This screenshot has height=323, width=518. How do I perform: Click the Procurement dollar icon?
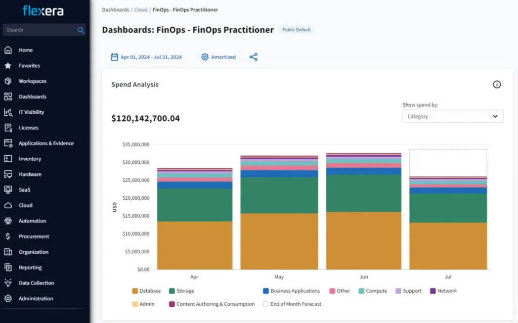(x=8, y=237)
